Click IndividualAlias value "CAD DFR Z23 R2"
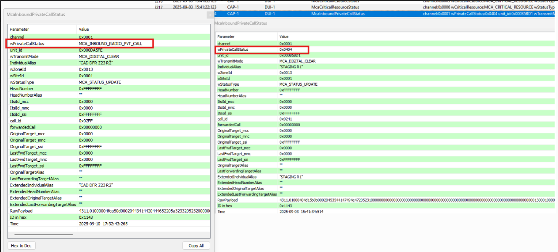The image size is (558, 252). click(x=96, y=63)
